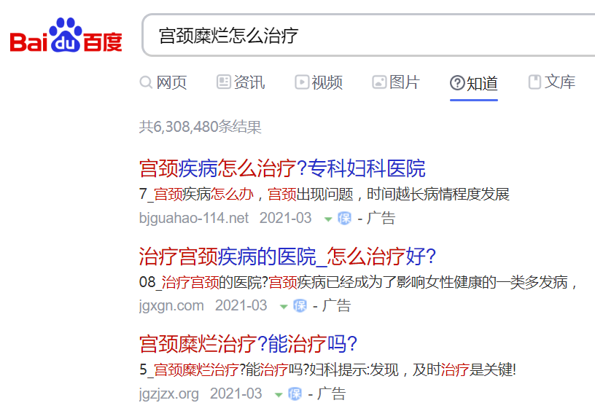The image size is (595, 411).
Task: Click the 视频 play icon
Action: (302, 82)
